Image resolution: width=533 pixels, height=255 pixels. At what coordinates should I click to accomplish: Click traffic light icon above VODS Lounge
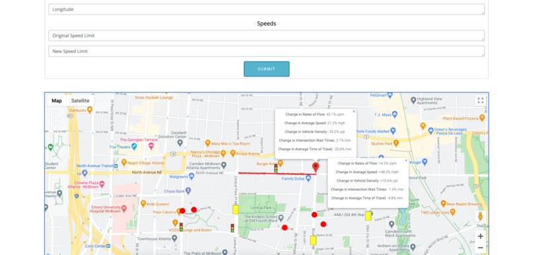coord(181,227)
